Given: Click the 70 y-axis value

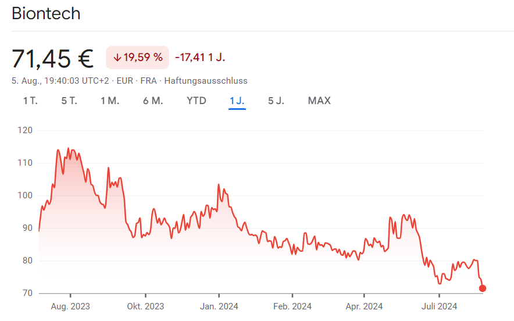Looking at the screenshot, I should pos(27,293).
